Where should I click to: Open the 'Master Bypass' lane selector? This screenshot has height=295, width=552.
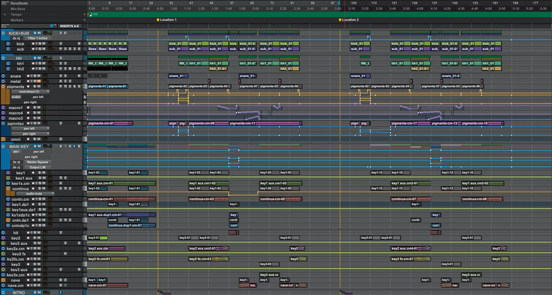(x=38, y=162)
